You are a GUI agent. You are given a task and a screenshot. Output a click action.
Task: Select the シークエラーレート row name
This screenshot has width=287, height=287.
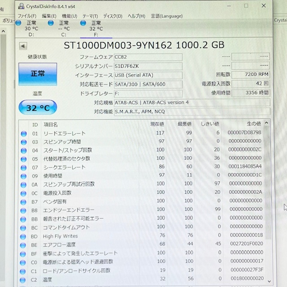coord(65,167)
